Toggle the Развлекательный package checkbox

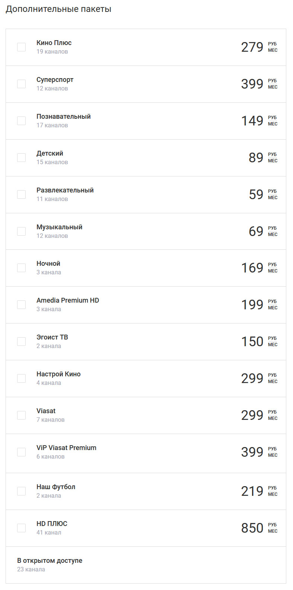point(22,194)
